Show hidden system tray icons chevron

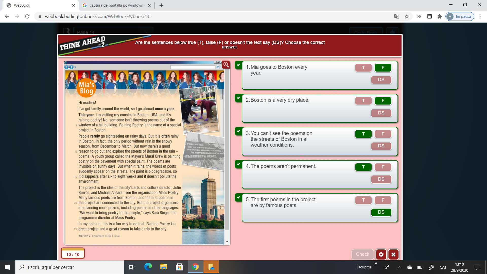(399, 267)
